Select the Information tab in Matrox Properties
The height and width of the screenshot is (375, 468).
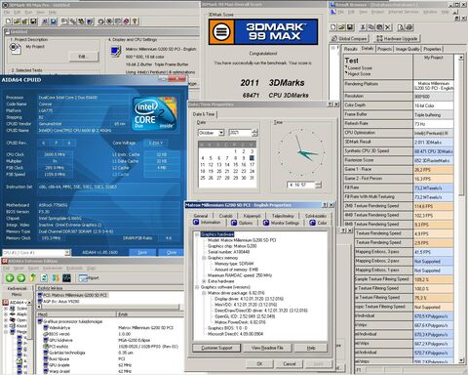[207, 223]
